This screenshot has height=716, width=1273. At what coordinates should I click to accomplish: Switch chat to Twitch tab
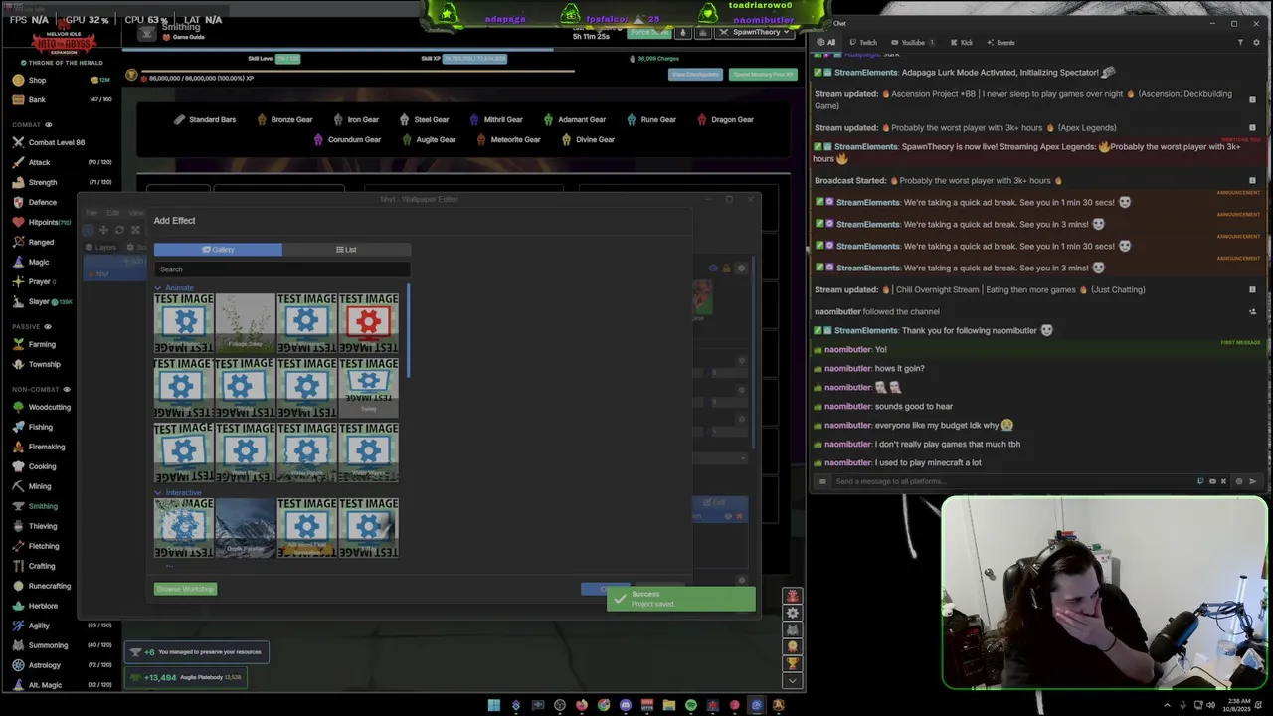[x=863, y=43]
